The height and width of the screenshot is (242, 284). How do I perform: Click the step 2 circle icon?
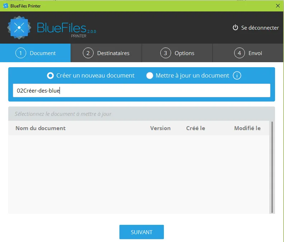pyautogui.click(x=88, y=53)
